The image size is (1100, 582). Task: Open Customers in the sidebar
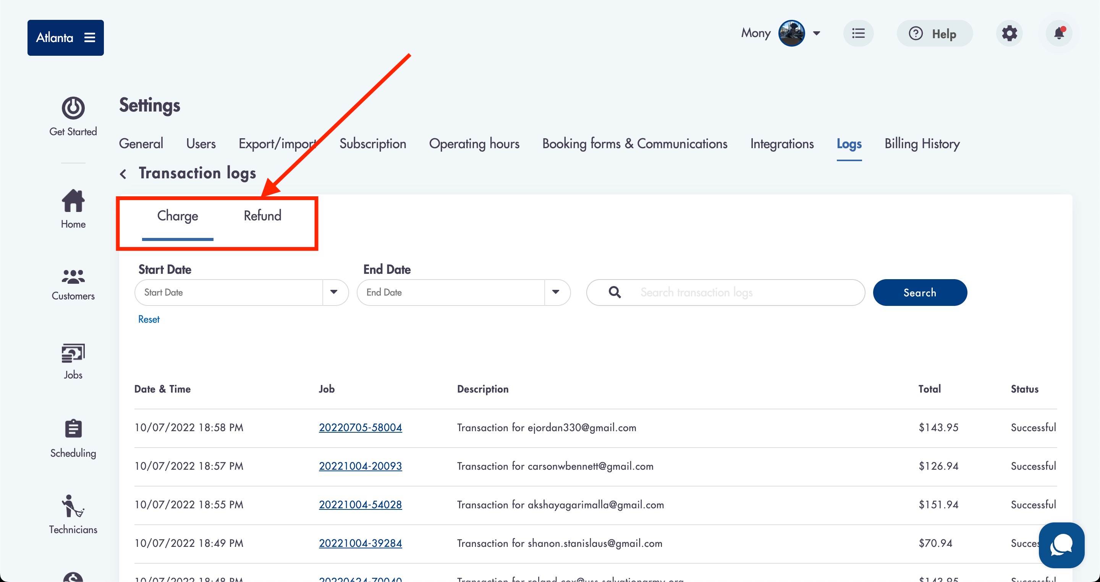73,285
